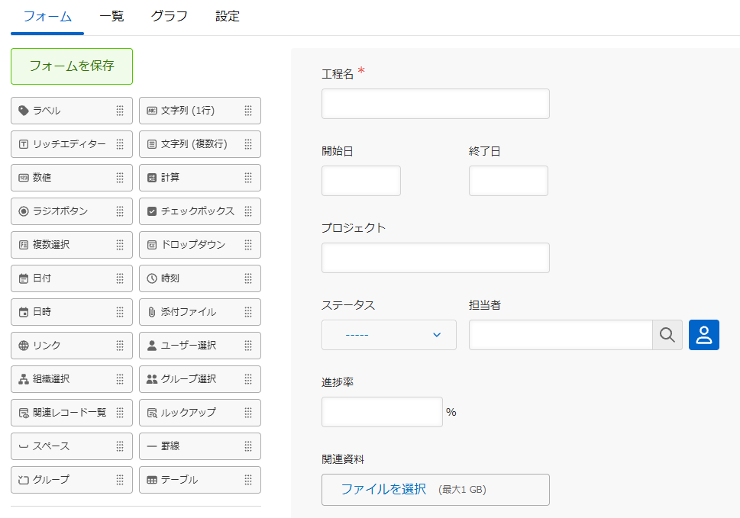Click the 文字列 (複数行) field button
The height and width of the screenshot is (518, 740).
click(200, 144)
